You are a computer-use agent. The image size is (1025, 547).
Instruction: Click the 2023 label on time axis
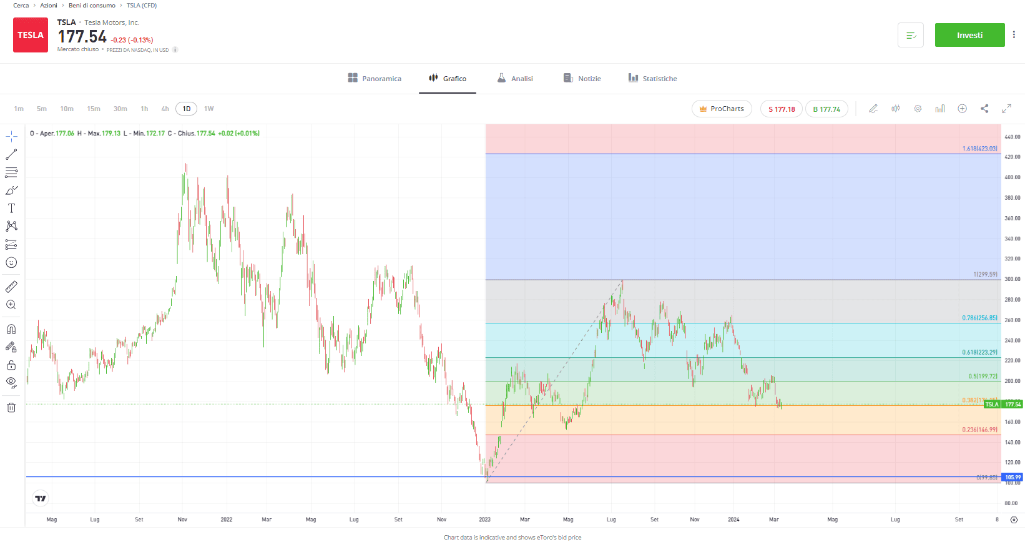pyautogui.click(x=484, y=520)
